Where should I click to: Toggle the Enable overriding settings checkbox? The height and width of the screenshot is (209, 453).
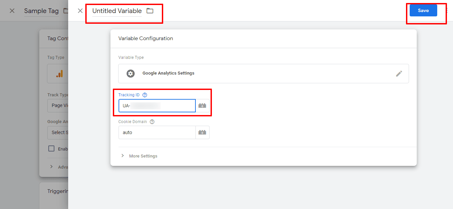pos(51,149)
